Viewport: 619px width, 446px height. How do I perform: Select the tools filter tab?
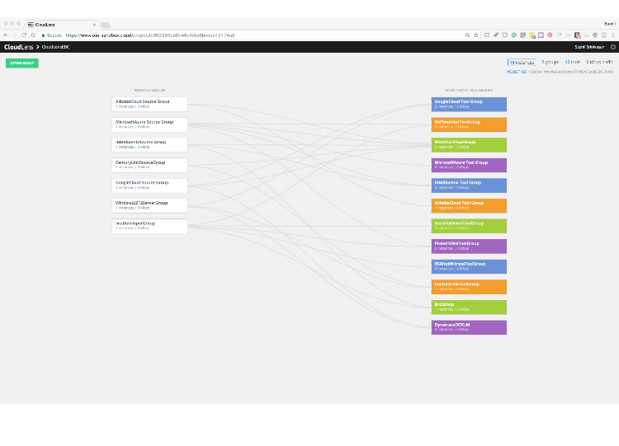[x=573, y=63]
